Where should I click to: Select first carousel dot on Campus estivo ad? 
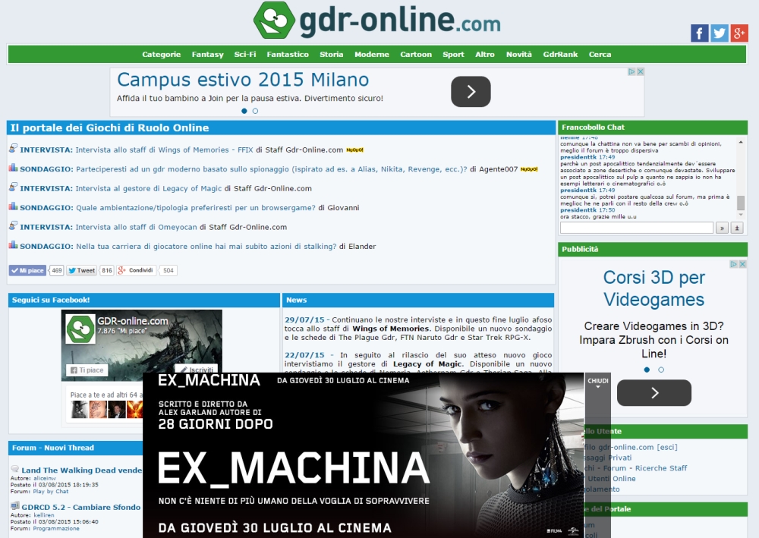(x=244, y=111)
